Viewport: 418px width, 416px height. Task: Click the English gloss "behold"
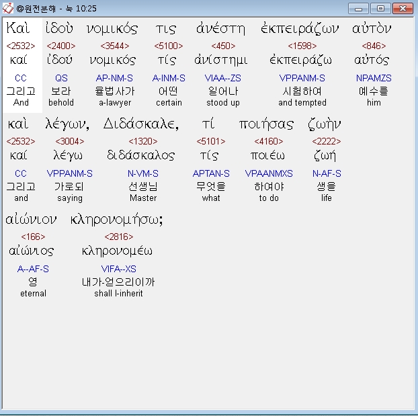[x=61, y=102]
